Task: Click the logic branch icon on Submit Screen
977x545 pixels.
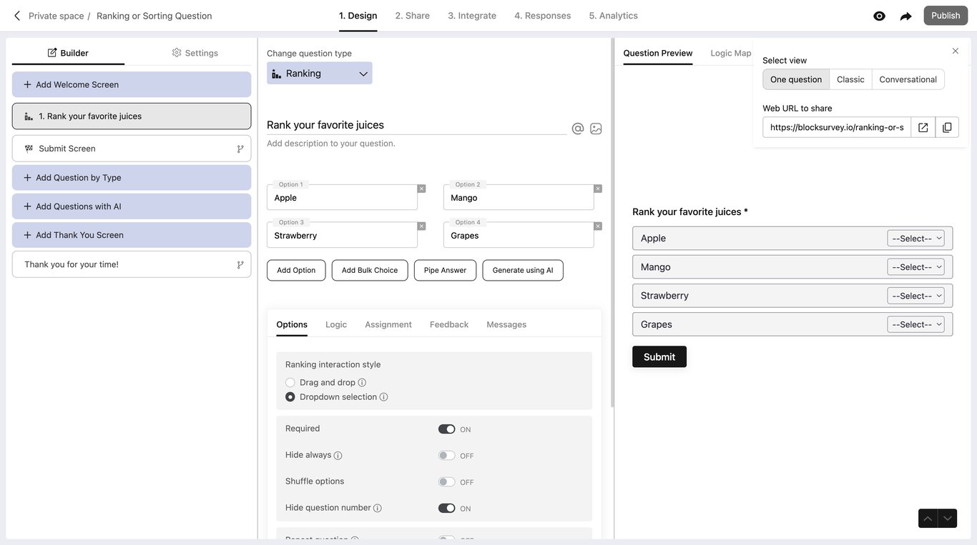Action: coord(240,149)
